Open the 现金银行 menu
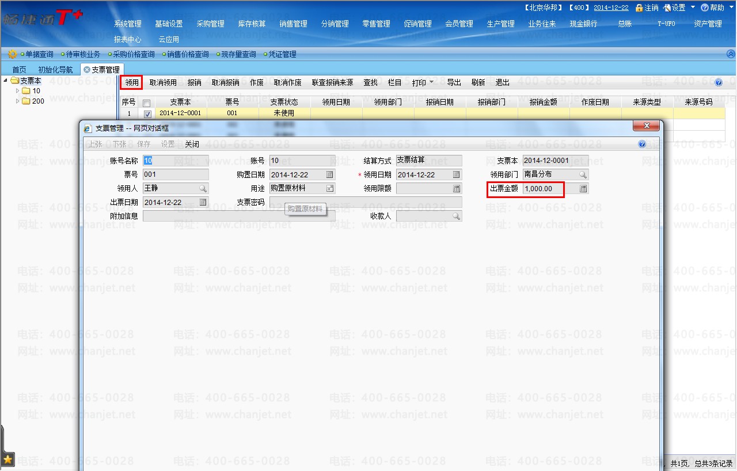This screenshot has width=737, height=471. 584,24
